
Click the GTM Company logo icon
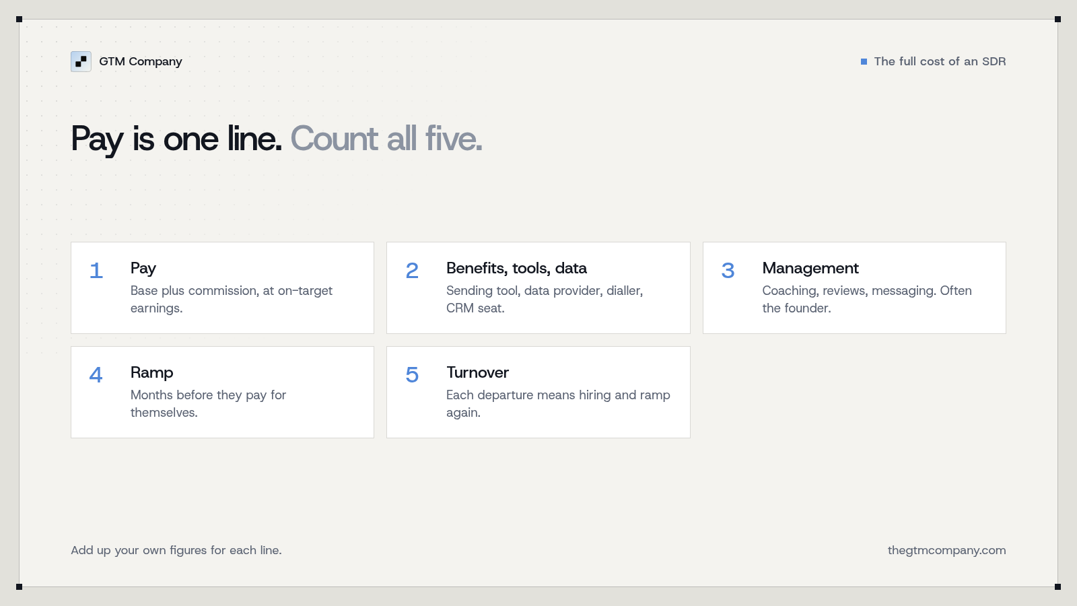(x=81, y=61)
